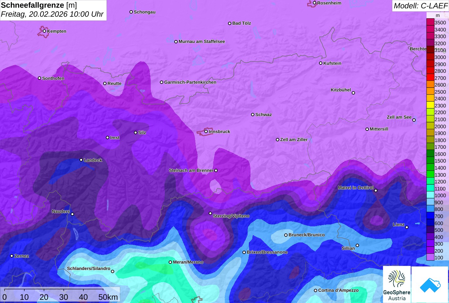Click the blue cloud arrow logo
Image resolution: width=449 pixels, height=303 pixels.
tap(430, 284)
